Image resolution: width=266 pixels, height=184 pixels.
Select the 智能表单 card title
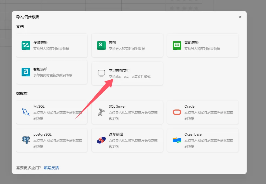pyautogui.click(x=40, y=69)
